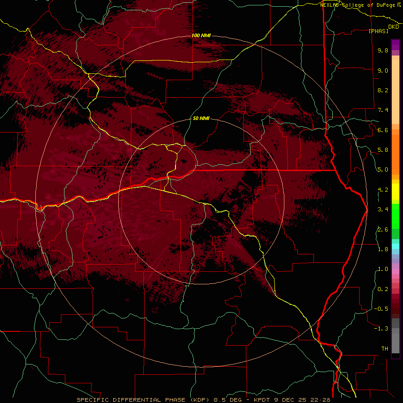Click the 6.6 scale value
The height and width of the screenshot is (403, 403).
383,130
